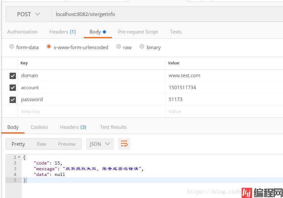This screenshot has width=283, height=198.
Task: Choose the binary body type option
Action: 142,47
